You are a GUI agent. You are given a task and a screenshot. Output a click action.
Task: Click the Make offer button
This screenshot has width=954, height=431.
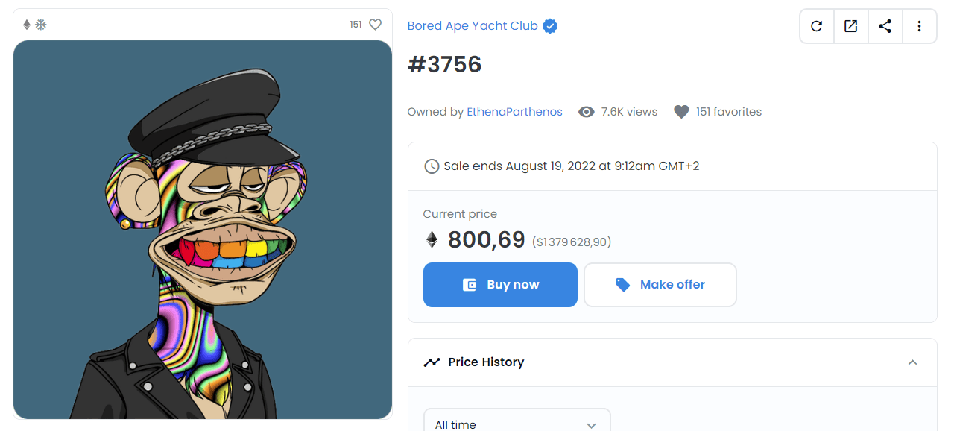click(660, 284)
